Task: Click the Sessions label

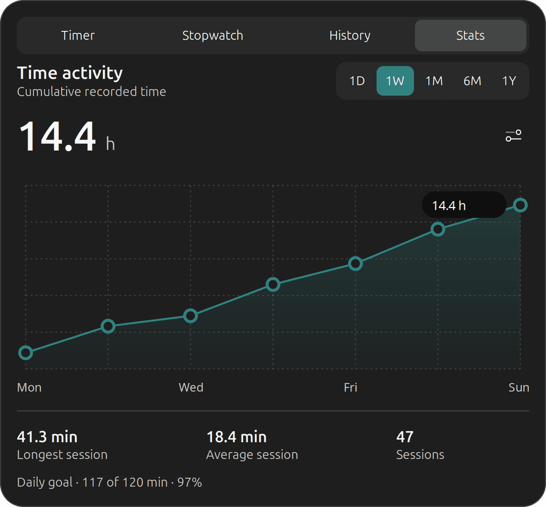Action: click(x=420, y=455)
